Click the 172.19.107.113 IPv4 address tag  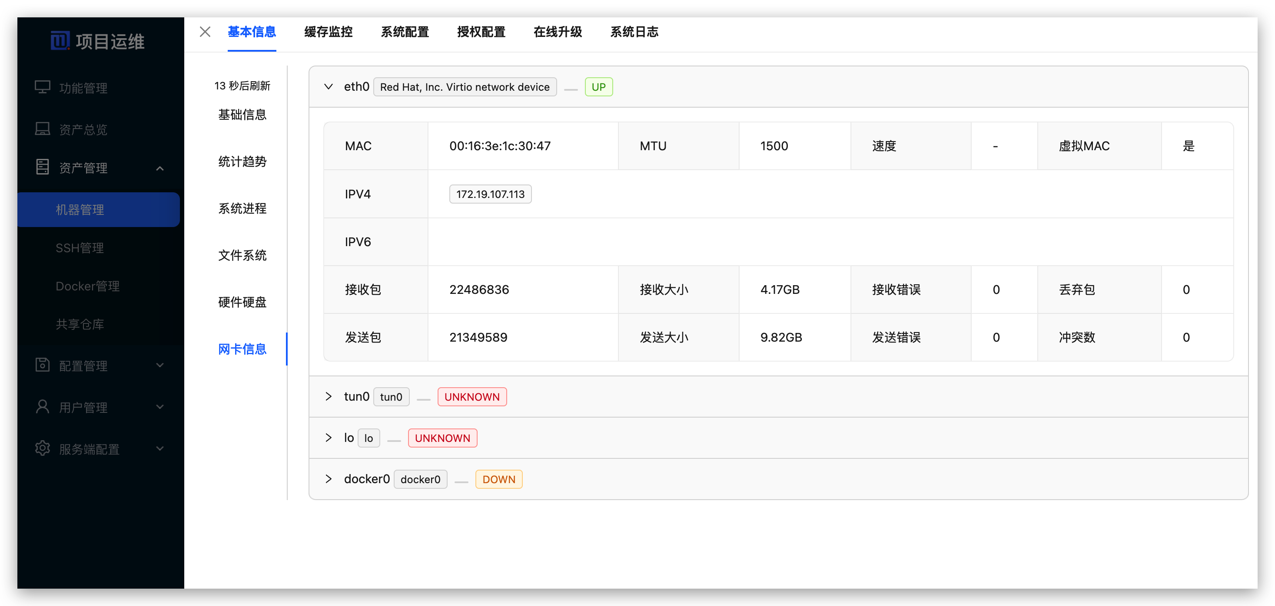tap(490, 194)
